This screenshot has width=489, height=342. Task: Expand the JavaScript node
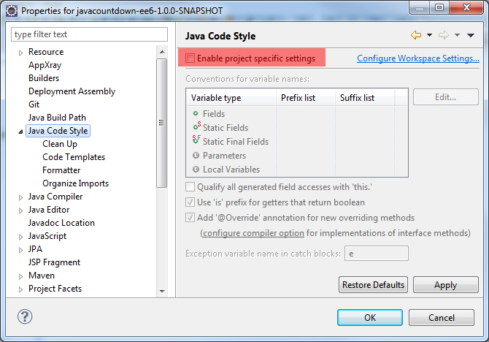tap(20, 237)
